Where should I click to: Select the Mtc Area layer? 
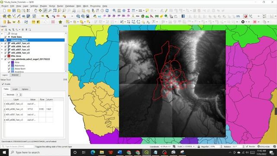click(x=16, y=56)
